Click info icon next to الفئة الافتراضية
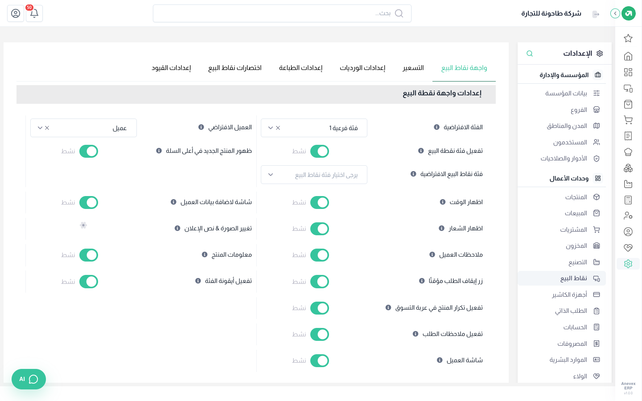 point(437,127)
